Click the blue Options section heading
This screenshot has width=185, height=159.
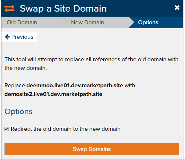point(19,112)
